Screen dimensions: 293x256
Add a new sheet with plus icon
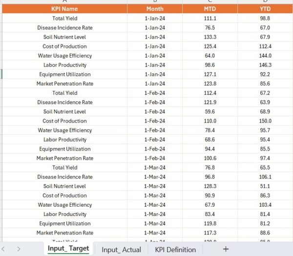226,249
